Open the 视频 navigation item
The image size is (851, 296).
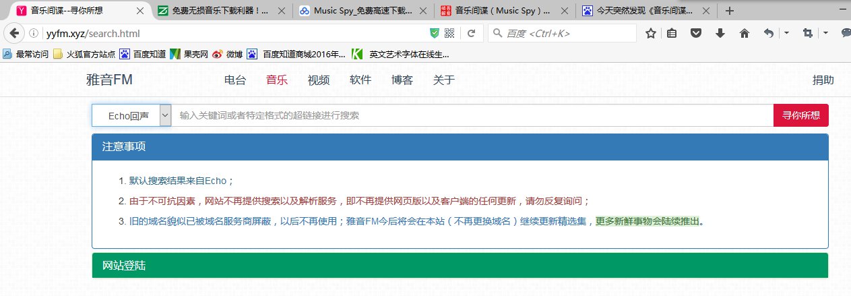[319, 80]
